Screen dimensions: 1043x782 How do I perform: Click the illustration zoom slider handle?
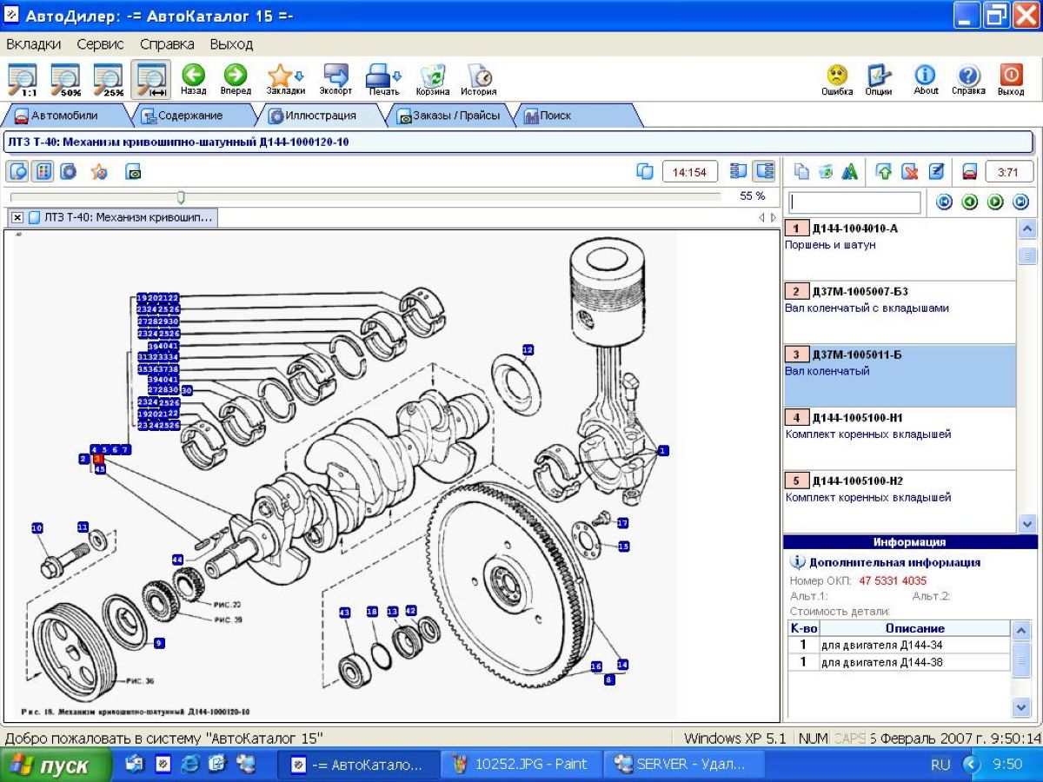pyautogui.click(x=181, y=196)
